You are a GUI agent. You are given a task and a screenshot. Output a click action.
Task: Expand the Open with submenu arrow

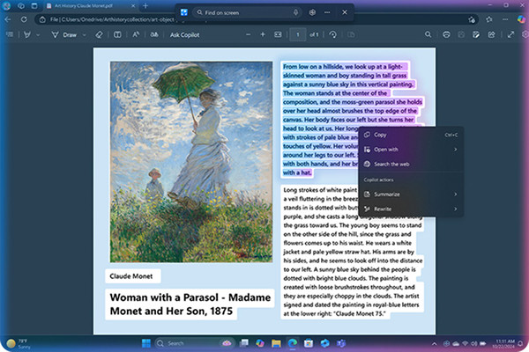click(456, 150)
